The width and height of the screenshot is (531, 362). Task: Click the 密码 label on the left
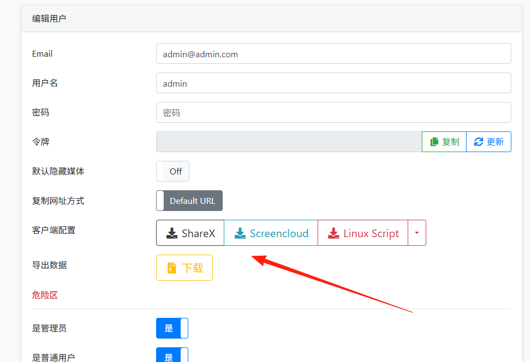click(x=40, y=112)
